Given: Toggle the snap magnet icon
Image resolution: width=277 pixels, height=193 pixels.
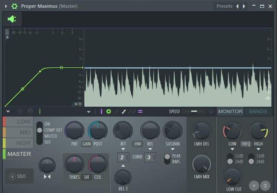Looking at the screenshot, I should 30,111.
